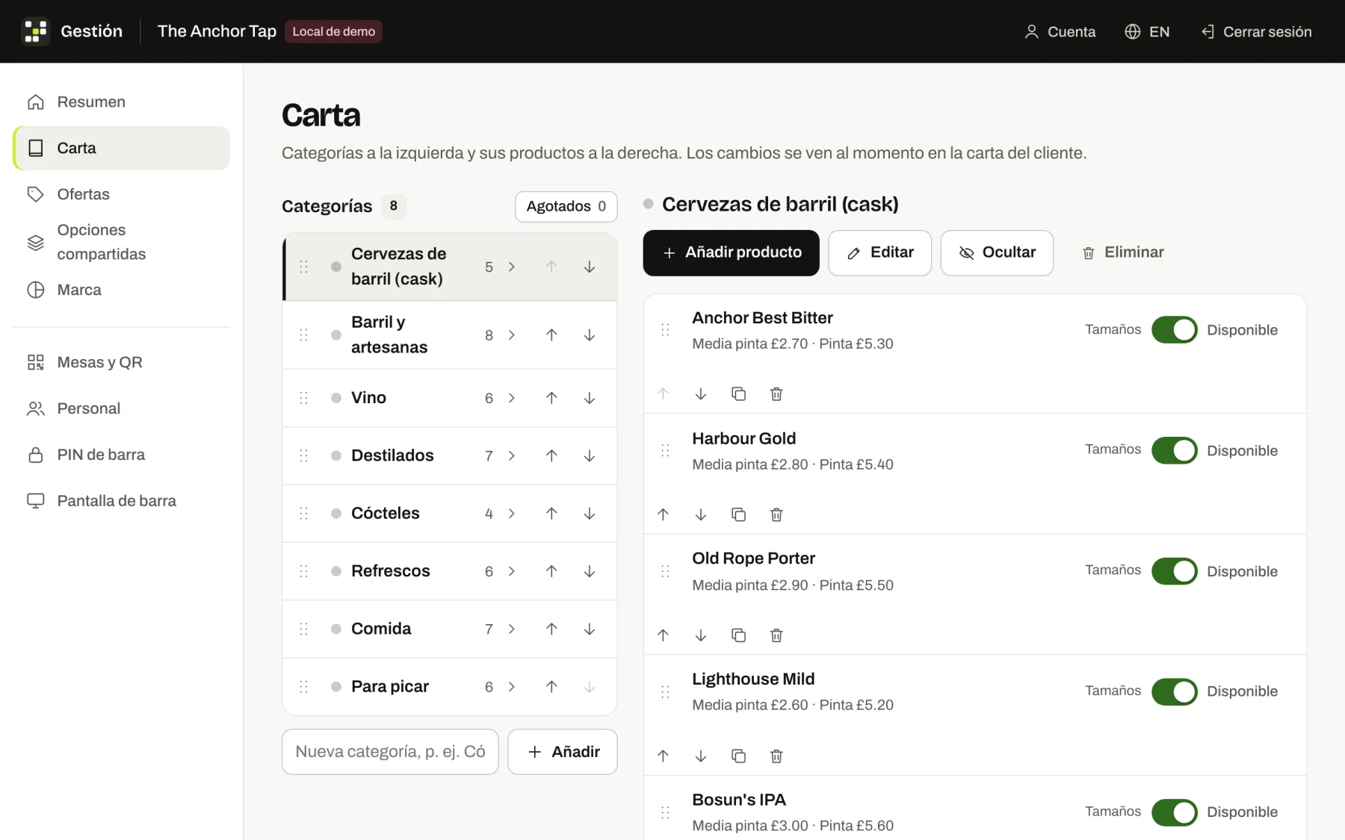Move Destilados category up

coord(551,455)
